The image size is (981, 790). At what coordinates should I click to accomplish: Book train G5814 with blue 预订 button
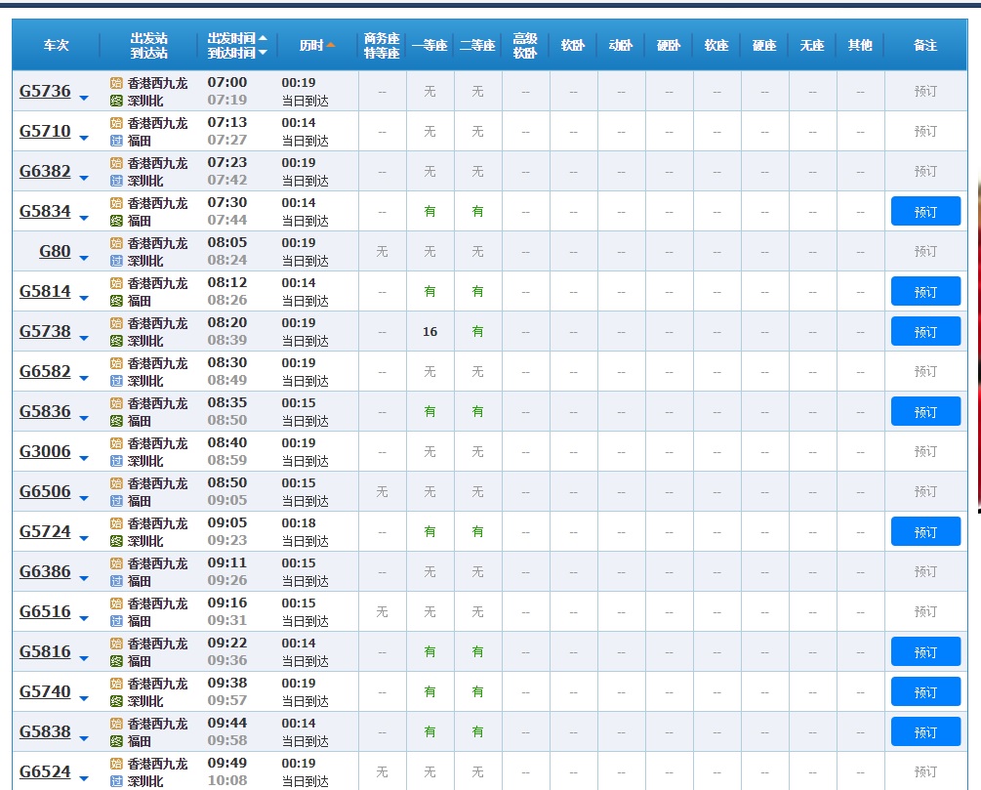coord(925,291)
